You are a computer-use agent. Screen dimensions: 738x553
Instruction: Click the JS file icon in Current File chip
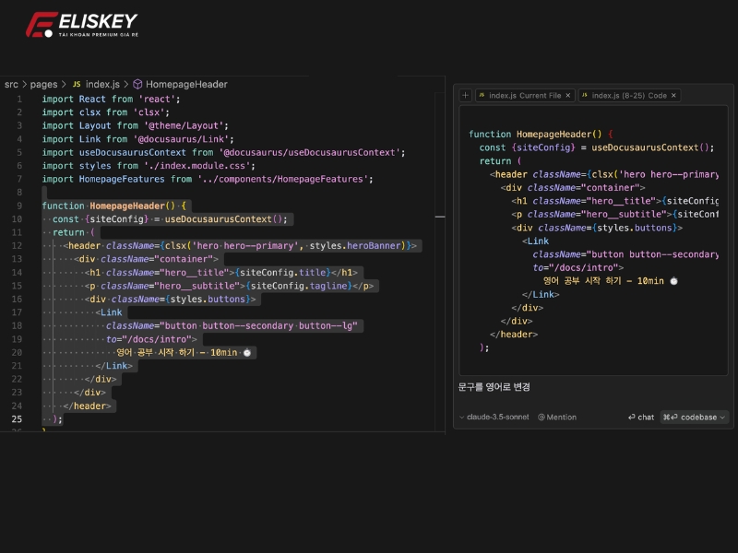tap(481, 95)
